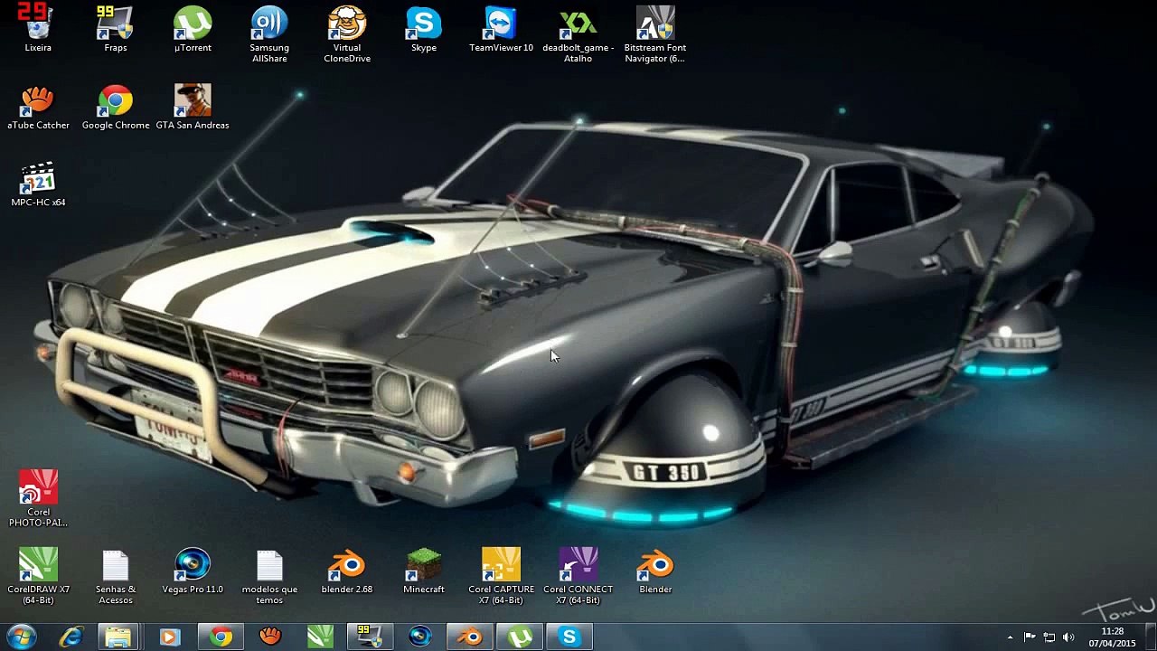Click the Skype taskbar button
1157x651 pixels.
tap(569, 637)
